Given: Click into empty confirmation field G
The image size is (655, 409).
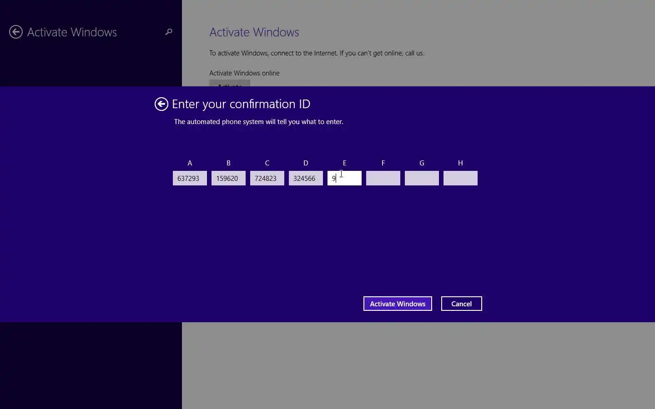Looking at the screenshot, I should click(x=422, y=178).
